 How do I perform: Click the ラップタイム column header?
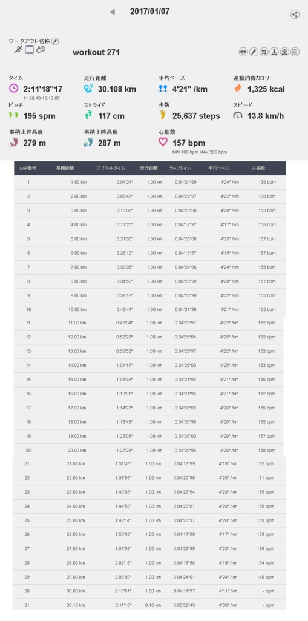[180, 168]
